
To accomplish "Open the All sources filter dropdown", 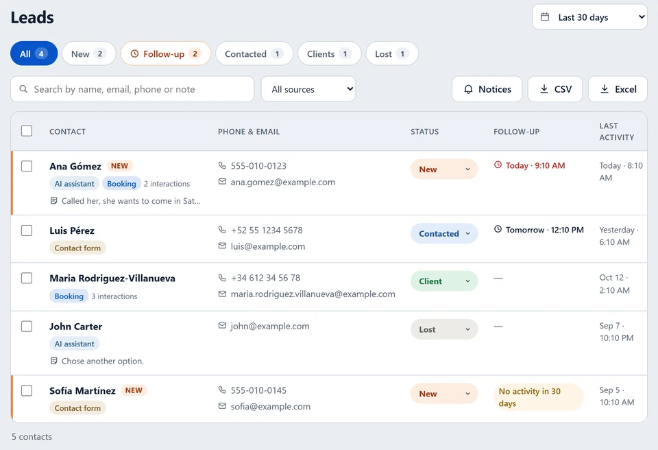I will coord(308,88).
